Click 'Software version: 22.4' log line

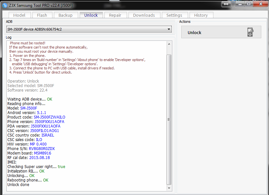tap(27, 90)
